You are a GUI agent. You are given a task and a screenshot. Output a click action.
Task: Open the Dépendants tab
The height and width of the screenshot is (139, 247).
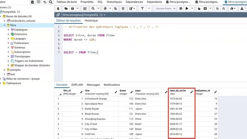click(x=154, y=2)
